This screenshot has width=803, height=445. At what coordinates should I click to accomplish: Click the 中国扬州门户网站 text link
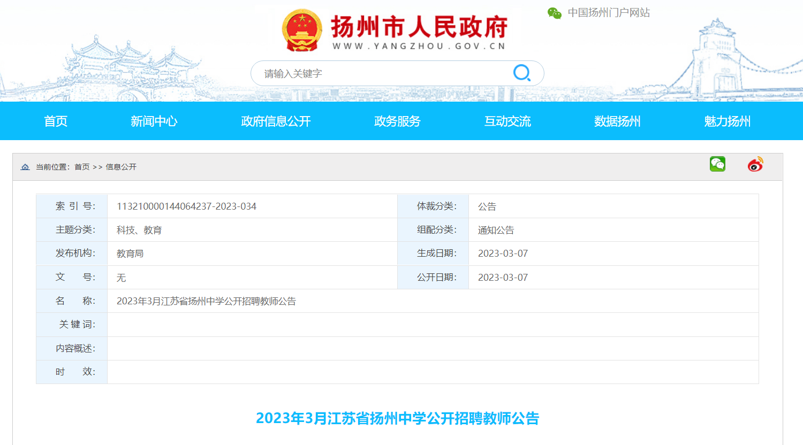(x=609, y=13)
